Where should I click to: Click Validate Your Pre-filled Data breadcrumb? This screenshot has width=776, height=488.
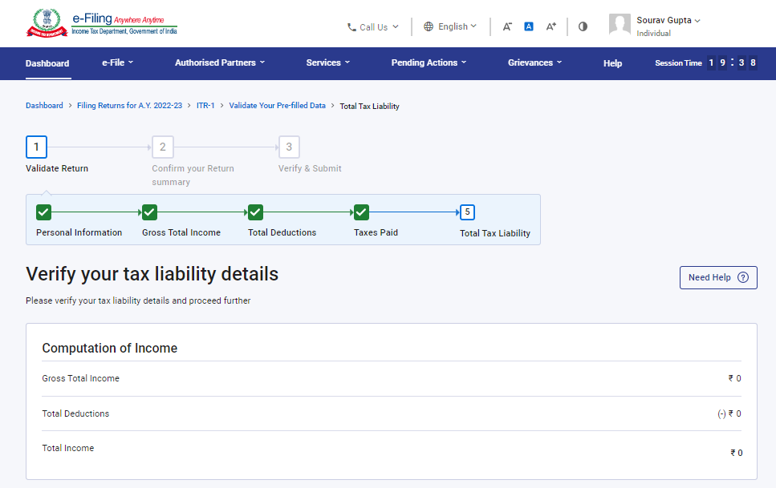point(277,105)
